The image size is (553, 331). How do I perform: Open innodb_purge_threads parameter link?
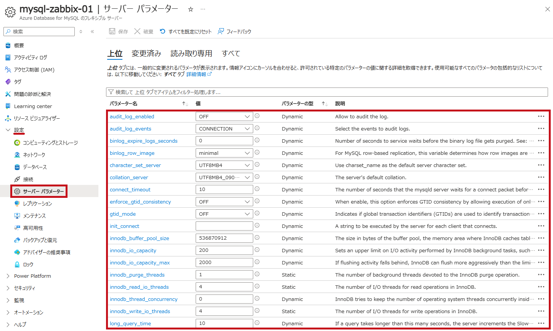137,275
